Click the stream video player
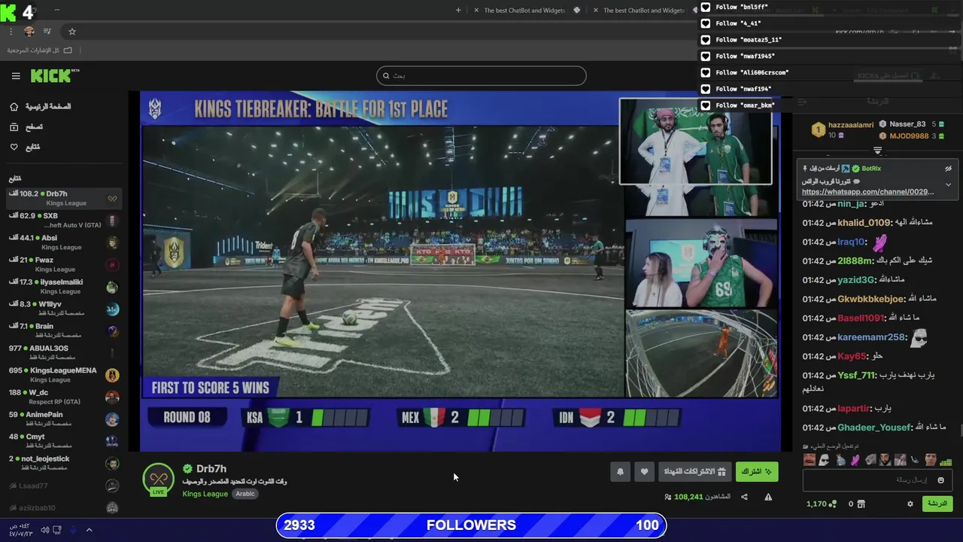 [460, 271]
